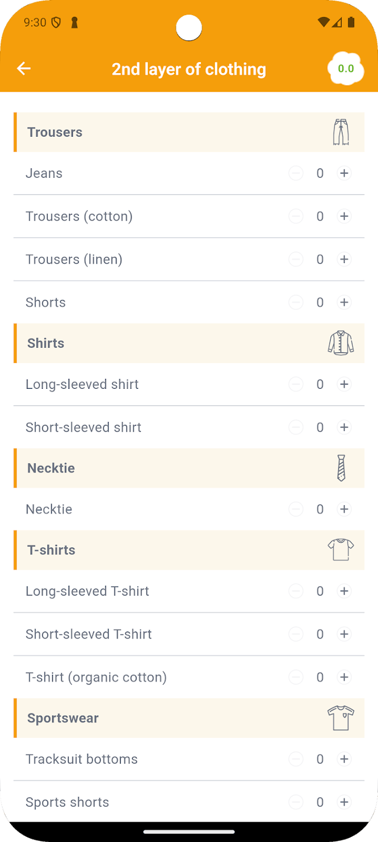
Task: Decrease the Short-sleeved T-shirt count
Action: tap(296, 634)
